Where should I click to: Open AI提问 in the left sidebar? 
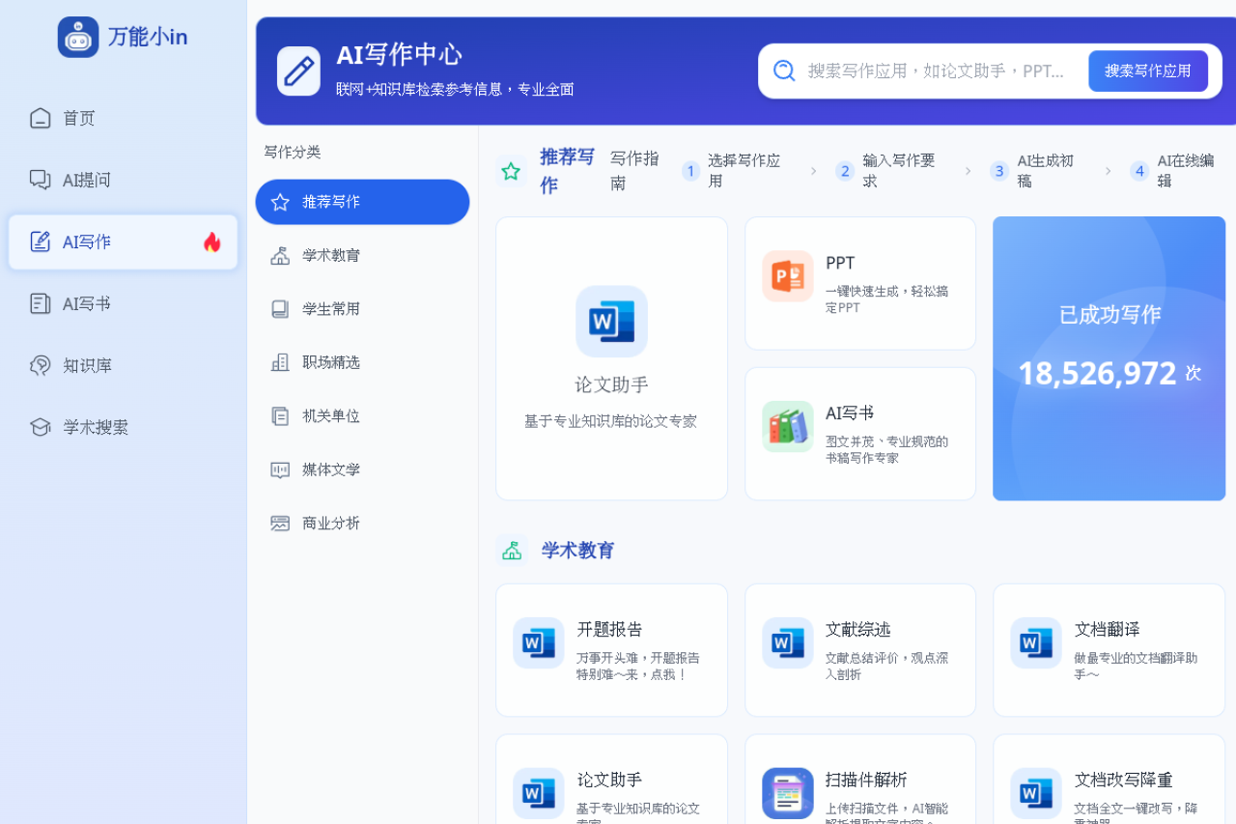(123, 180)
